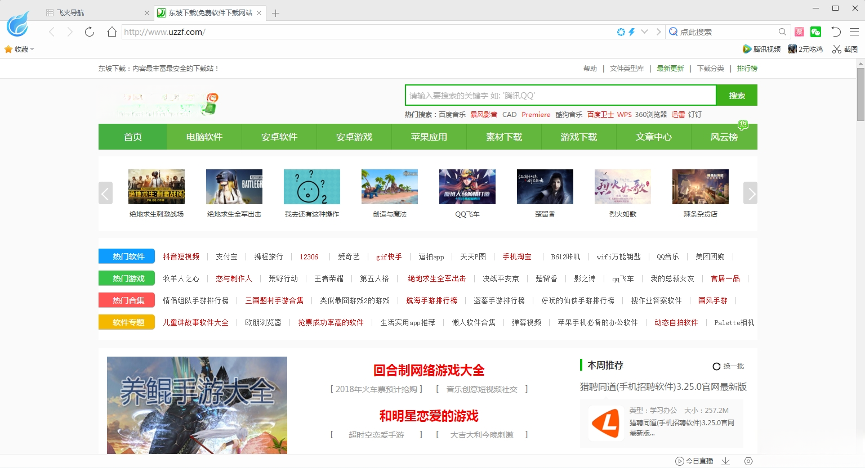Open the browser hamburger menu
Viewport: 865px width, 468px height.
[x=854, y=32]
